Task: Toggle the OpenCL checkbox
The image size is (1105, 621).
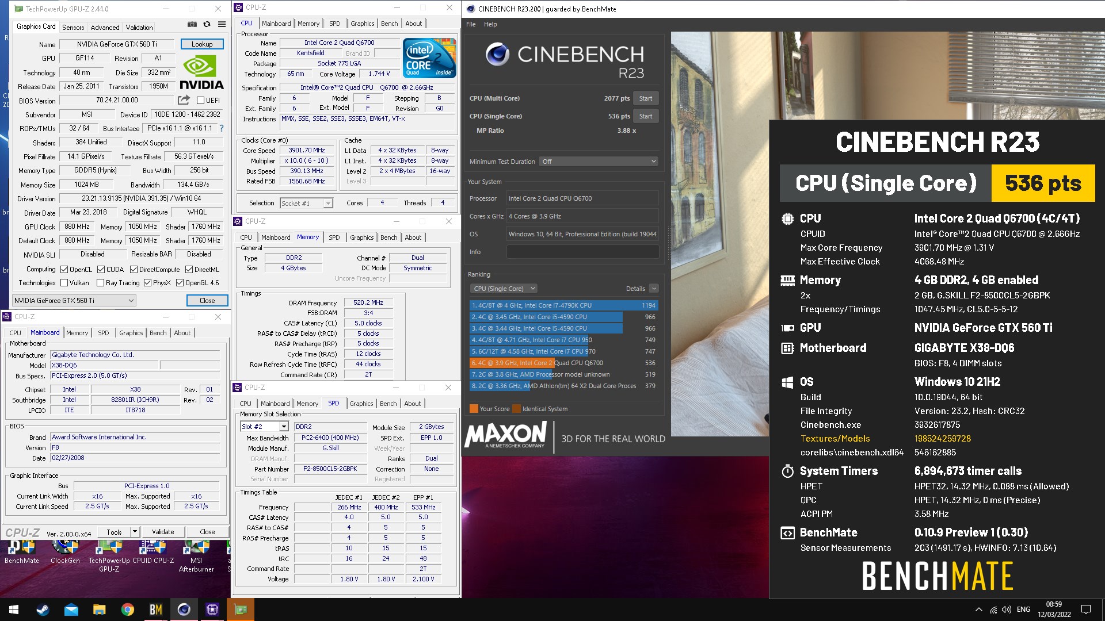Action: 64,270
